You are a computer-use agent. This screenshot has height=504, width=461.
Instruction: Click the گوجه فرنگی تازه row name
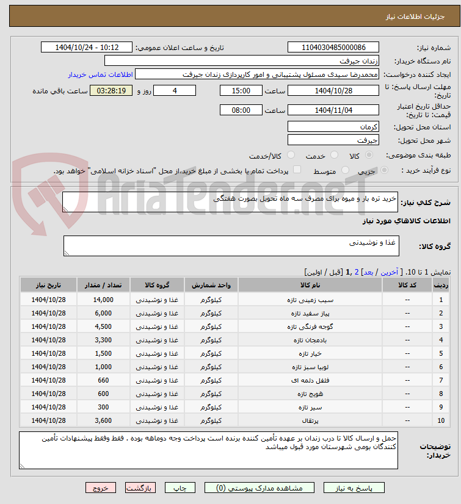(x=310, y=327)
